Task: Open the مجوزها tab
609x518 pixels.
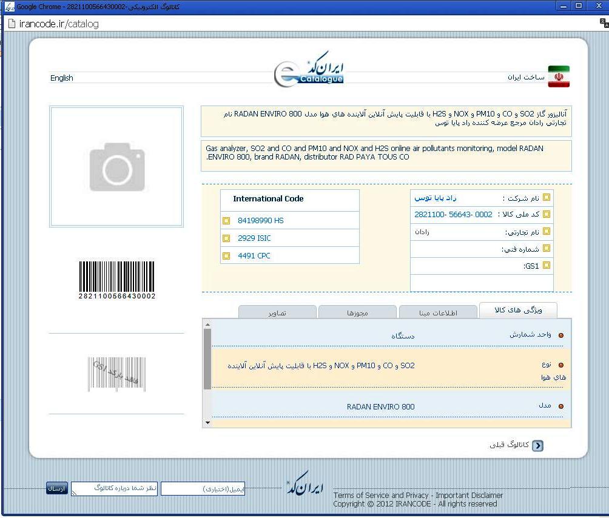Action: click(x=357, y=312)
